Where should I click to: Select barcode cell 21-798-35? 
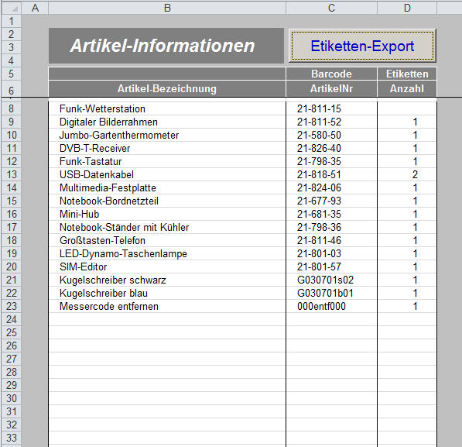pos(331,161)
